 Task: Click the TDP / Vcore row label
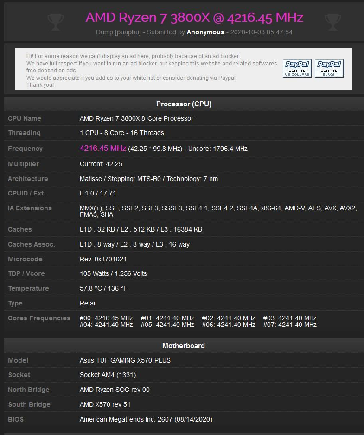(x=26, y=273)
